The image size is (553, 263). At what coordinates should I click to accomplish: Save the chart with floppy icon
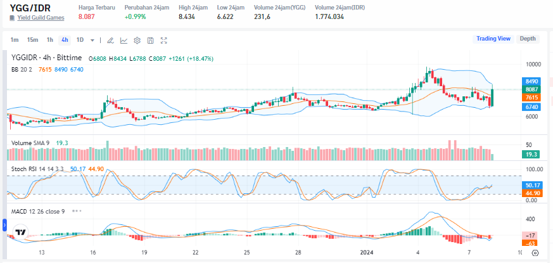coord(151,41)
